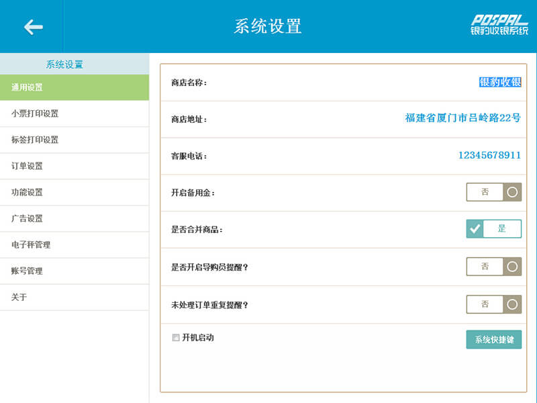The height and width of the screenshot is (403, 537).
Task: Click the POSPAL logo
Action: [x=499, y=26]
